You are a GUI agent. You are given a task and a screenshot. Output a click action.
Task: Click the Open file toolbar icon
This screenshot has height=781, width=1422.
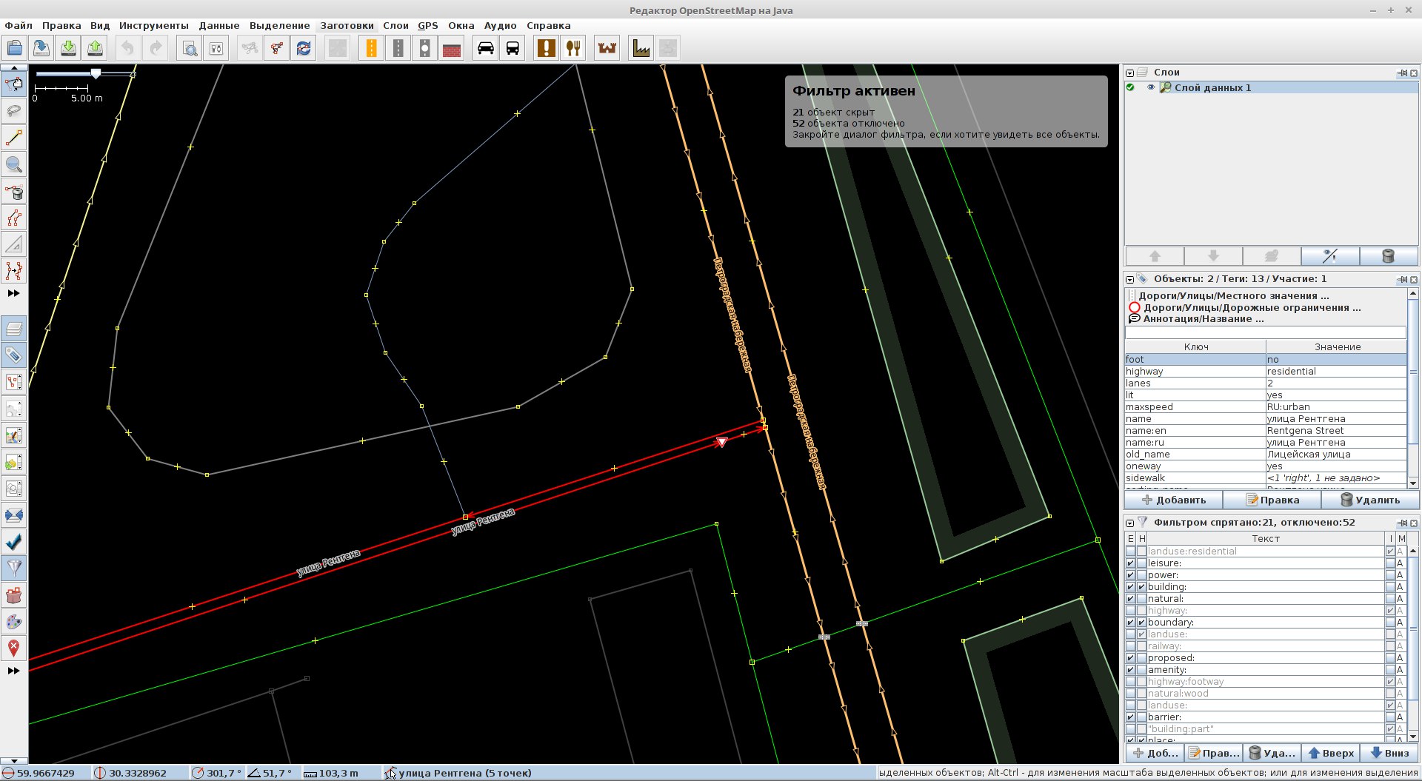[x=15, y=49]
